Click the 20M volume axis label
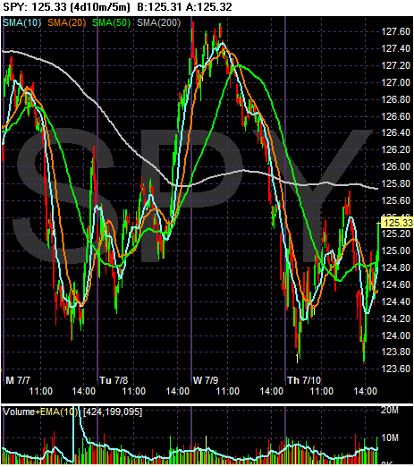The image size is (414, 467). point(390,411)
